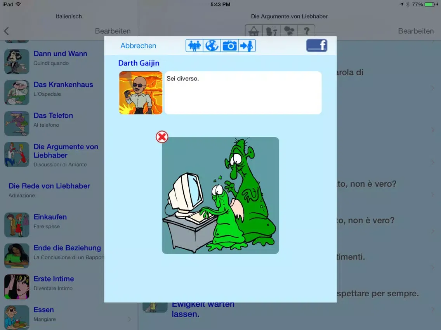Tap the Bluetooth status icon
This screenshot has height=330, width=441.
tap(408, 5)
